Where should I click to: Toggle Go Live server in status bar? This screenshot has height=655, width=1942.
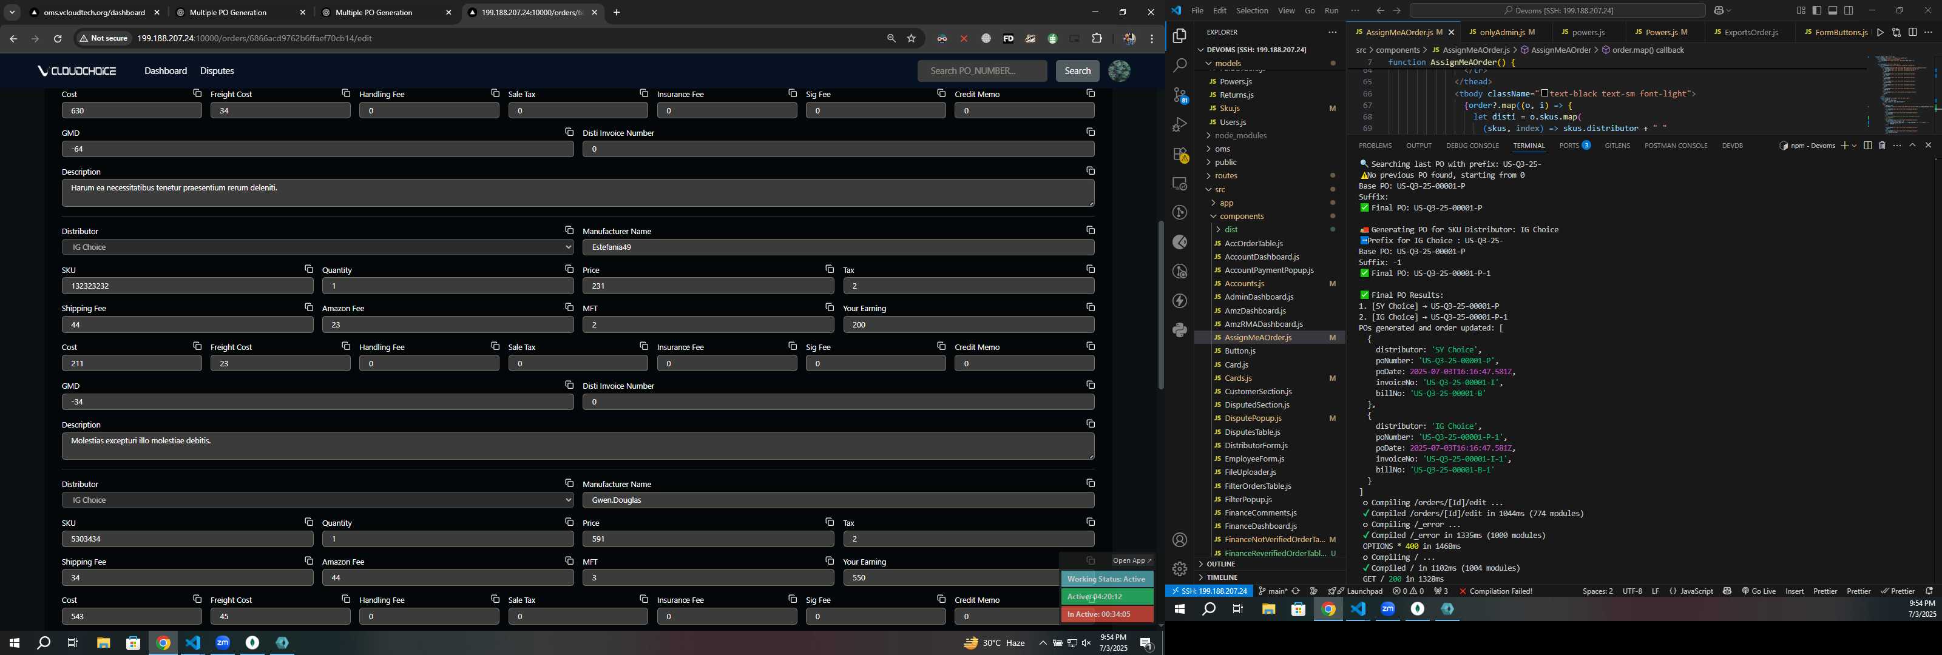pos(1759,591)
